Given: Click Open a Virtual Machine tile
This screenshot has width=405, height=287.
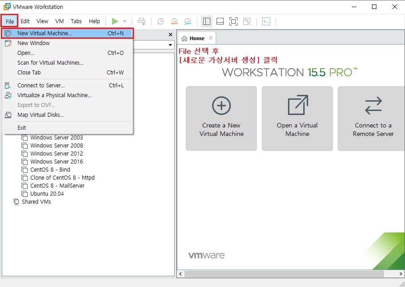Looking at the screenshot, I should pyautogui.click(x=297, y=119).
